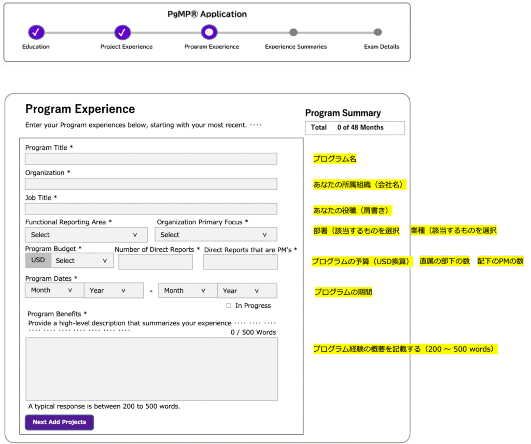Click into the Job Title field
Image resolution: width=531 pixels, height=444 pixels.
[151, 209]
